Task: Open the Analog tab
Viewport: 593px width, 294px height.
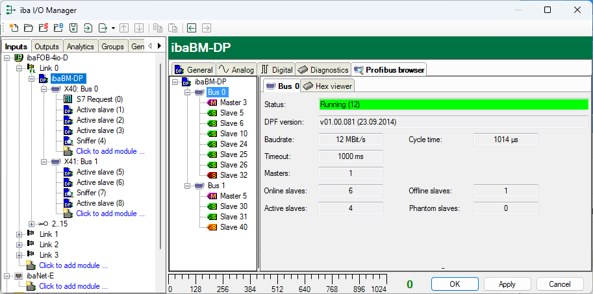Action: pyautogui.click(x=236, y=69)
